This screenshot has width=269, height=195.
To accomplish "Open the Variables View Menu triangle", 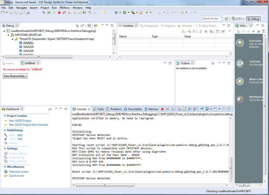I will [x=229, y=31].
